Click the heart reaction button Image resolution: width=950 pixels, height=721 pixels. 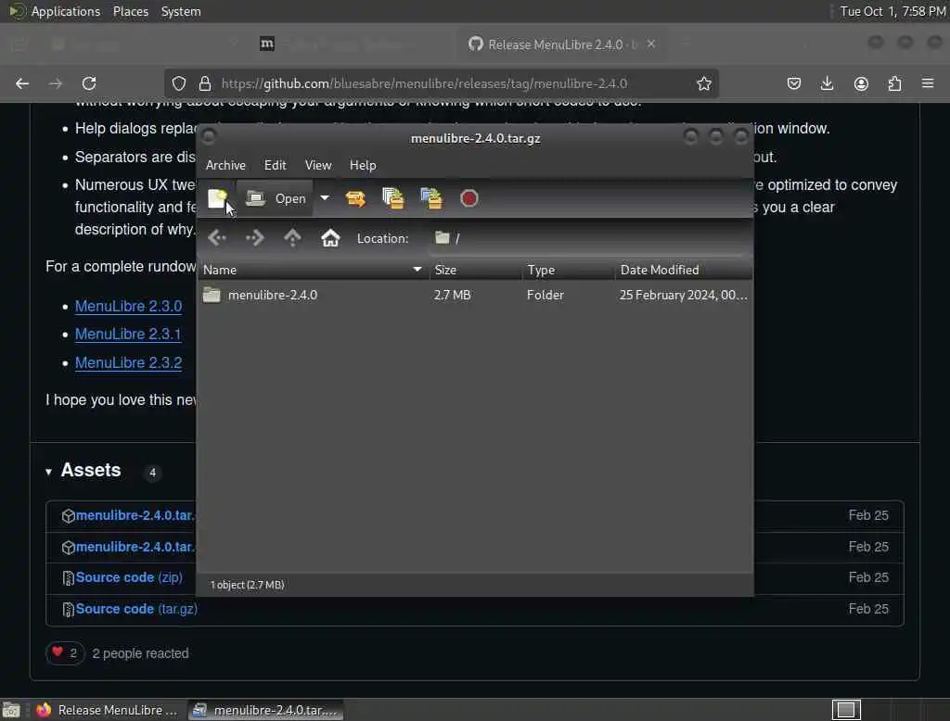pyautogui.click(x=65, y=653)
